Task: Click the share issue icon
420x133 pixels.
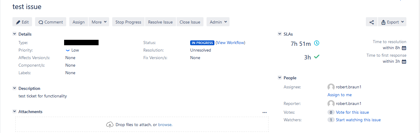Action: pyautogui.click(x=372, y=22)
